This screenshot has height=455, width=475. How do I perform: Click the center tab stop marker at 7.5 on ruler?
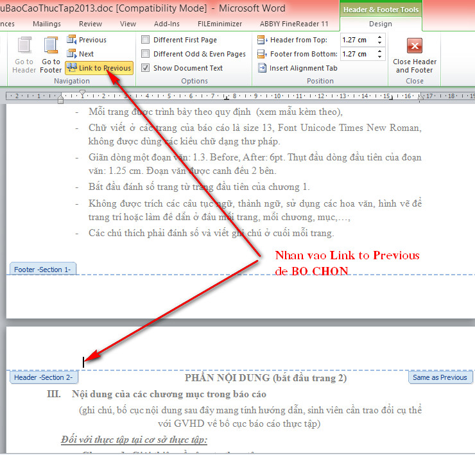click(226, 98)
